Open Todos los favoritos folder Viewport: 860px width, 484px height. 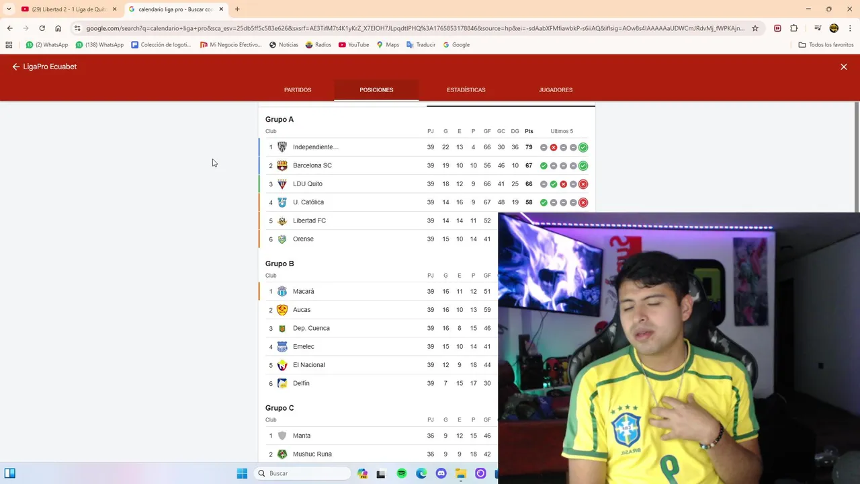[x=826, y=45]
